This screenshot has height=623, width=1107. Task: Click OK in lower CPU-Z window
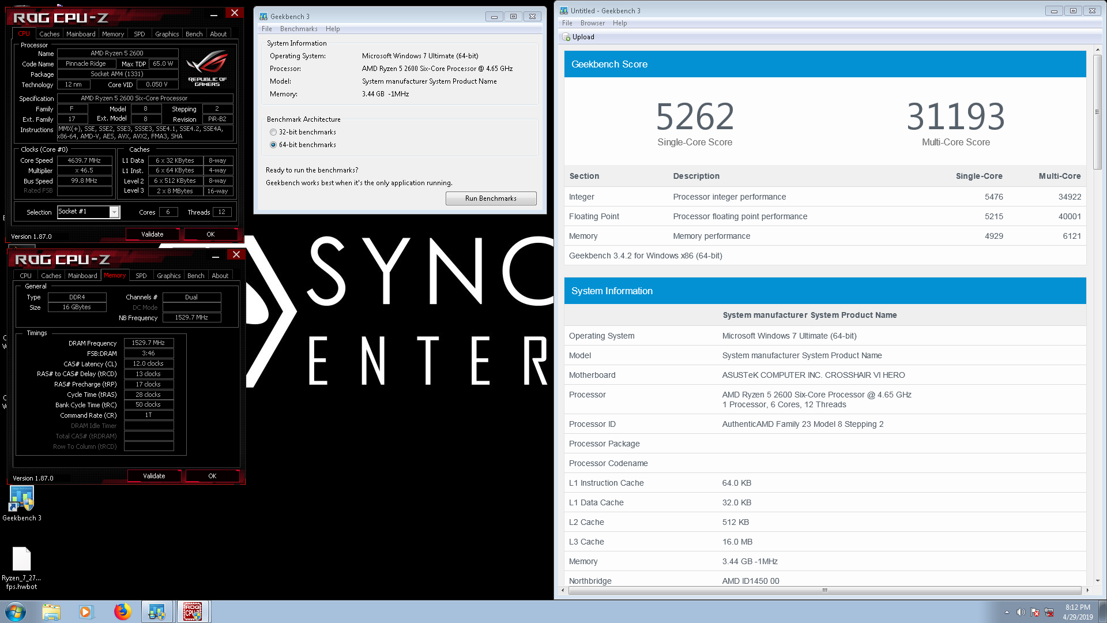212,476
